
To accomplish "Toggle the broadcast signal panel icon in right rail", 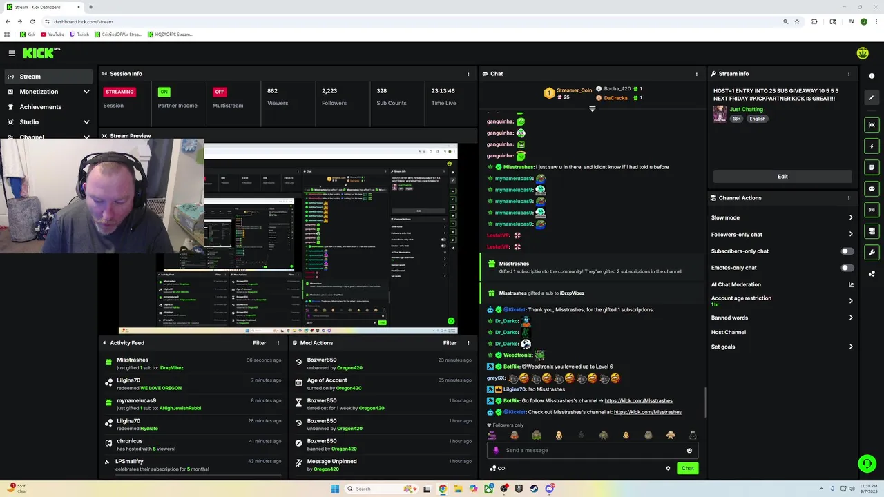I will coord(872,210).
